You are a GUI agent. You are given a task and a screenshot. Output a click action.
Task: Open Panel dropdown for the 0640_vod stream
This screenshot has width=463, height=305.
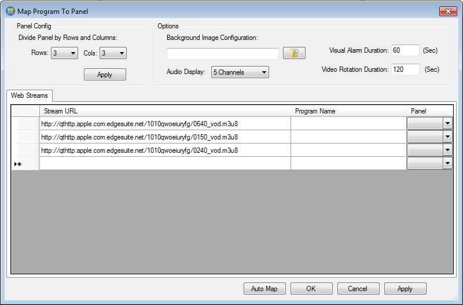coord(447,123)
